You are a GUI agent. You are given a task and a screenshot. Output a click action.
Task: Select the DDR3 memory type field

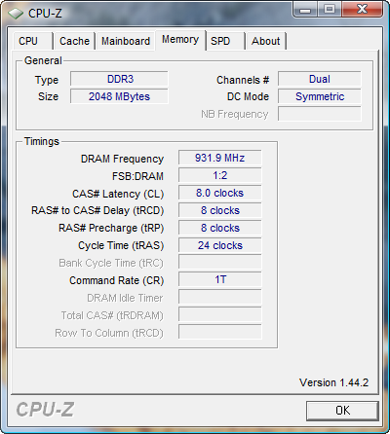click(119, 79)
